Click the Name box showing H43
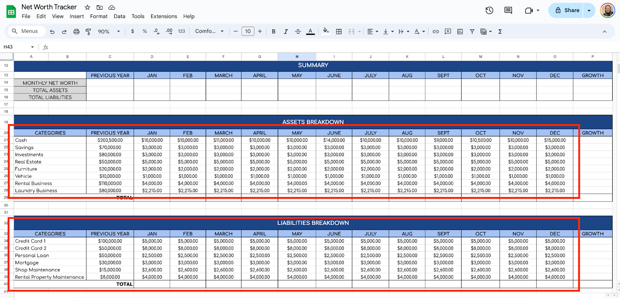 coord(15,47)
